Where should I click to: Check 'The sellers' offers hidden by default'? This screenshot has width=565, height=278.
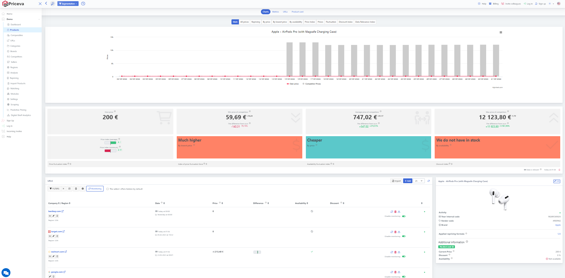(x=107, y=189)
